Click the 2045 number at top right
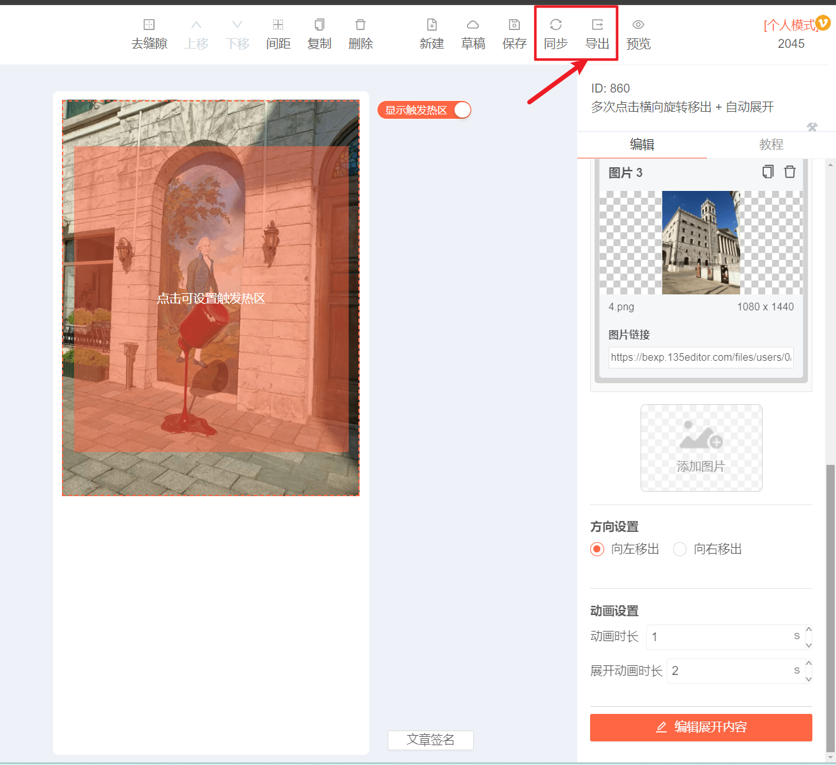 click(x=791, y=43)
